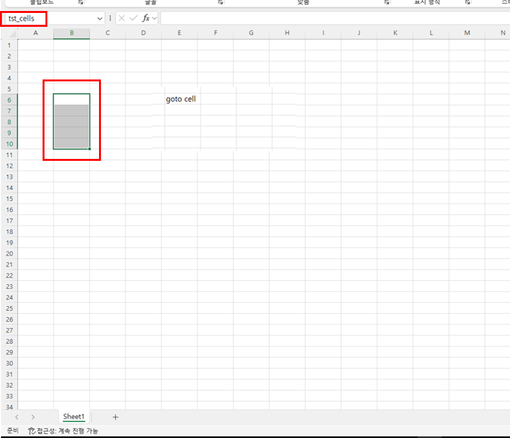Select column B via its header
510x438 pixels.
point(72,33)
